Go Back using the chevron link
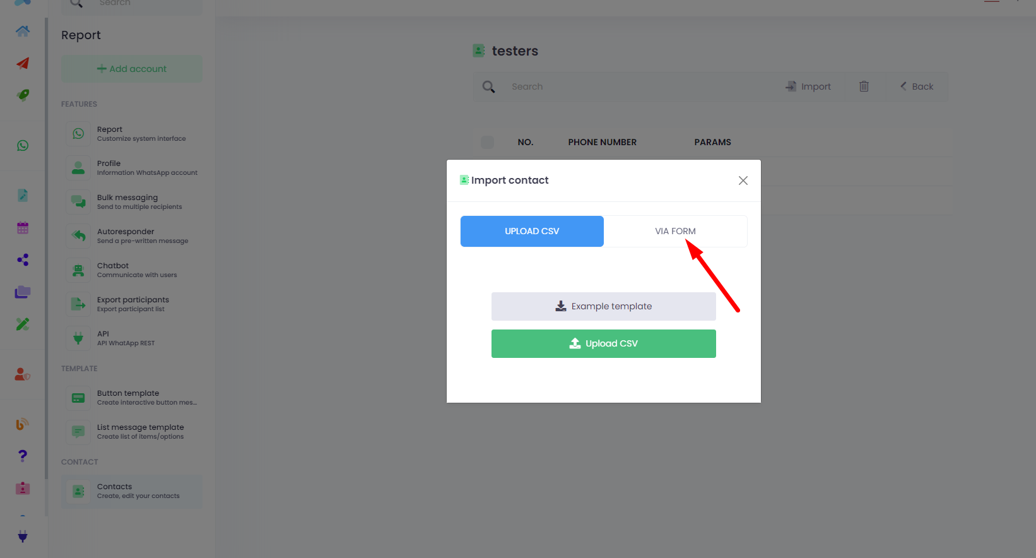The width and height of the screenshot is (1036, 558). tap(916, 86)
